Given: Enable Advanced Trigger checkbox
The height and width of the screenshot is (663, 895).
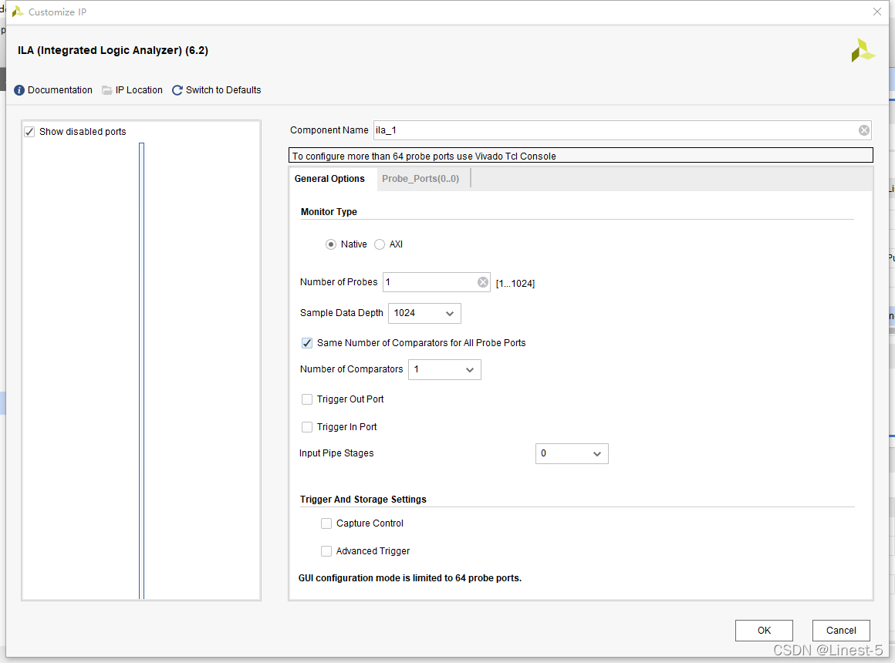Looking at the screenshot, I should point(326,551).
